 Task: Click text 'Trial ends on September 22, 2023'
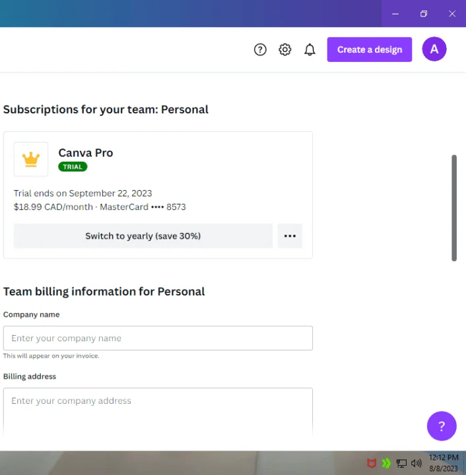(83, 193)
